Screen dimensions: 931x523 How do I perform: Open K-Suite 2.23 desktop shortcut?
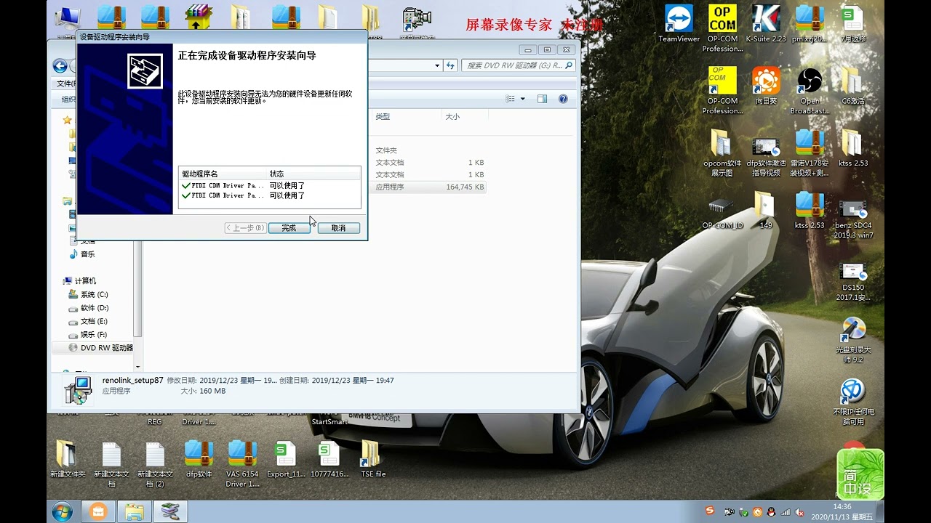(766, 24)
